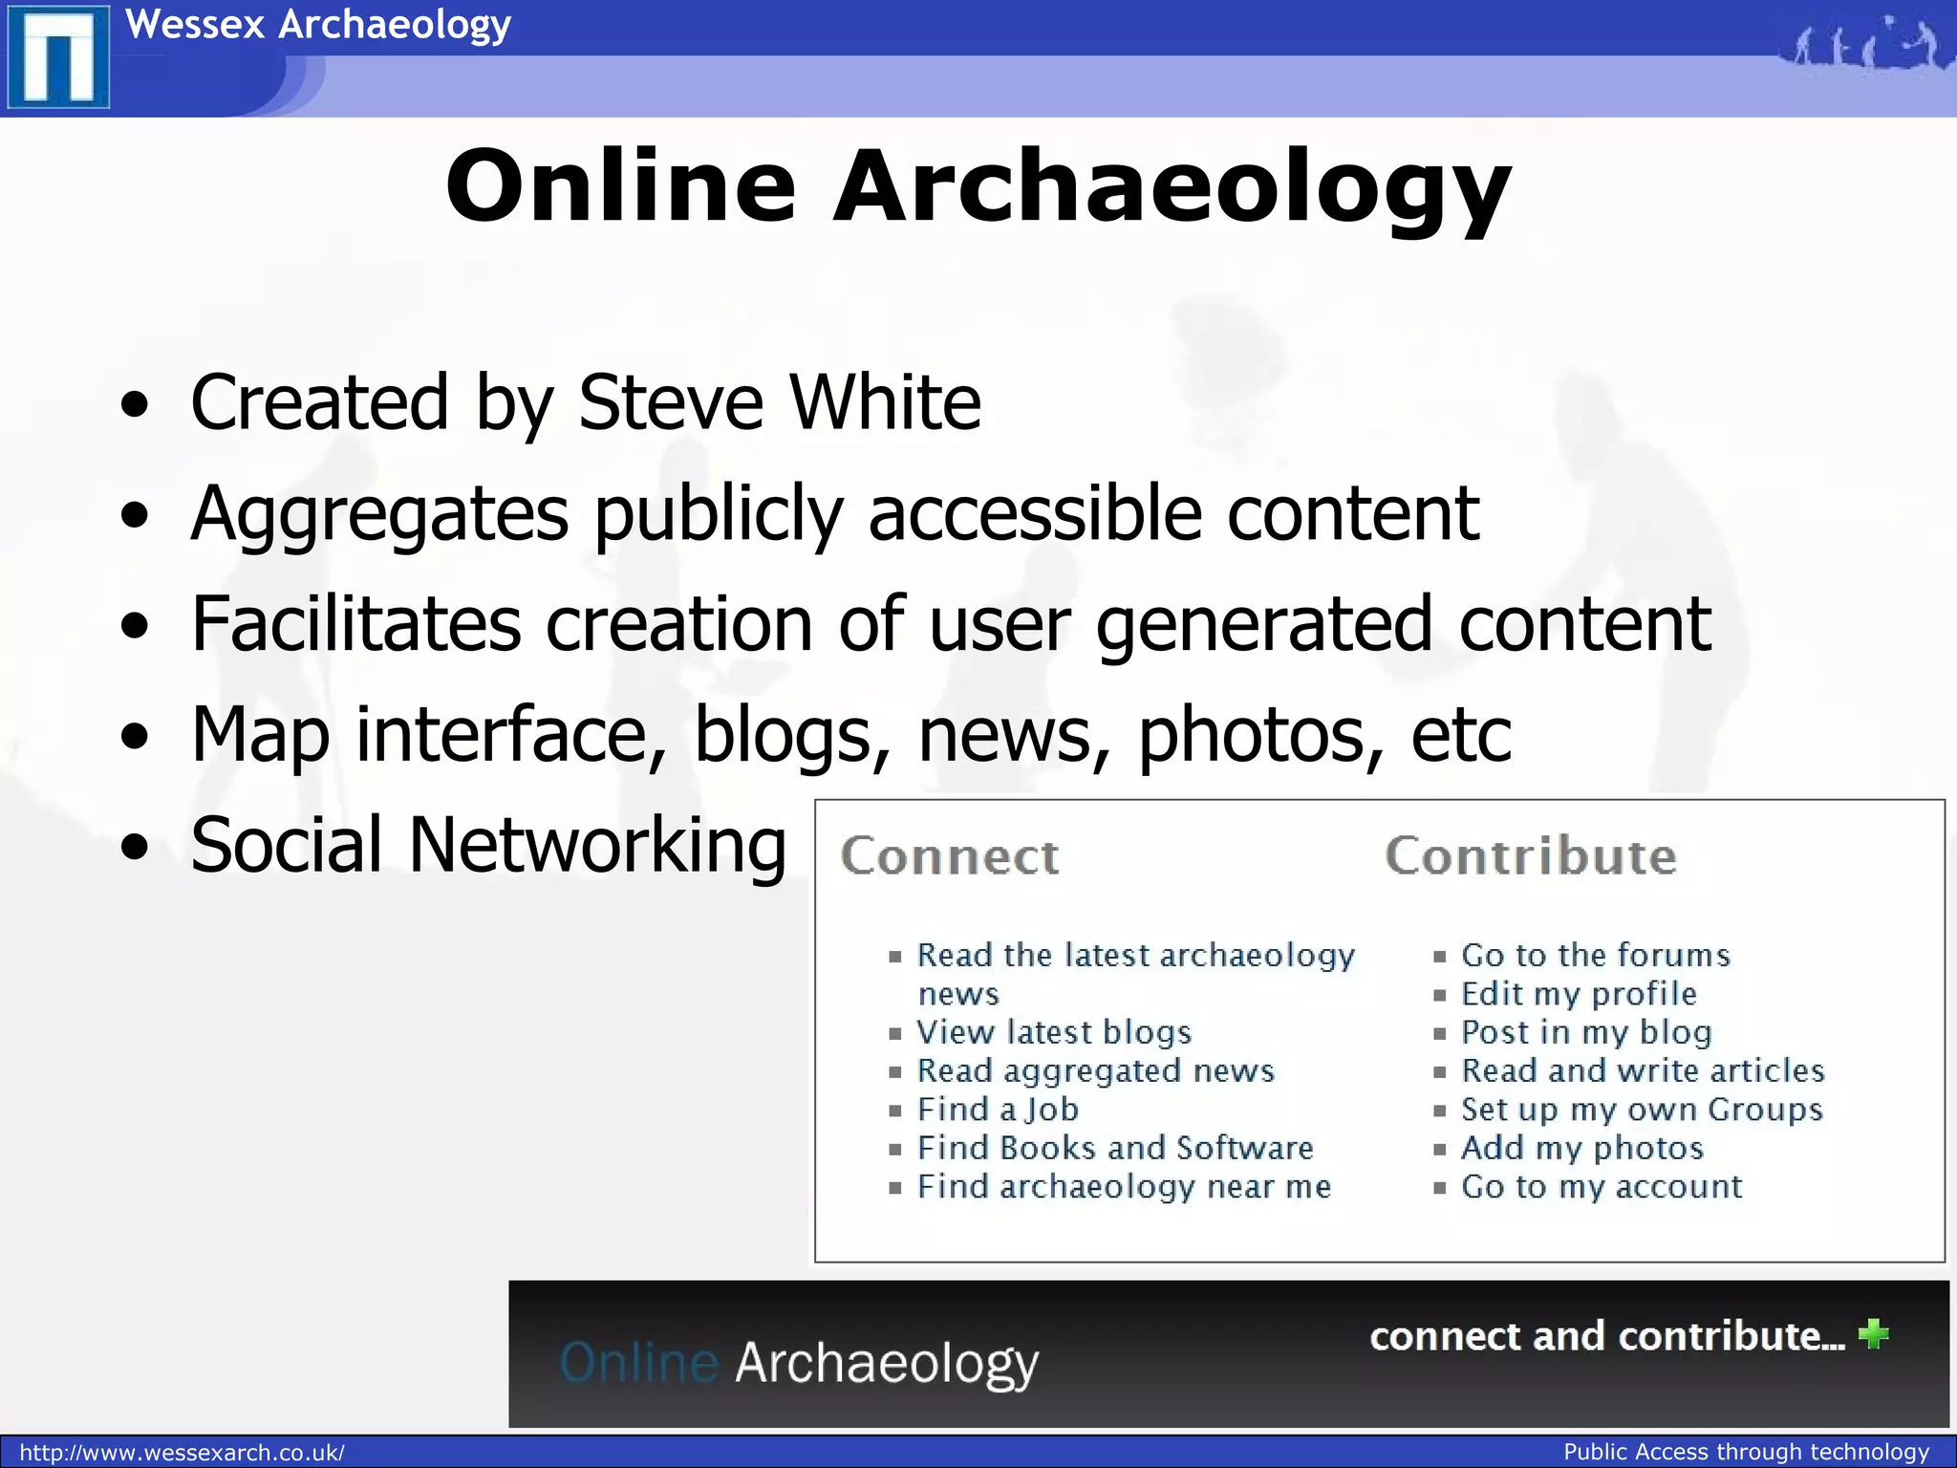This screenshot has width=1957, height=1468.
Task: Open the wessexarch.co.uk URL in footer
Action: (182, 1453)
